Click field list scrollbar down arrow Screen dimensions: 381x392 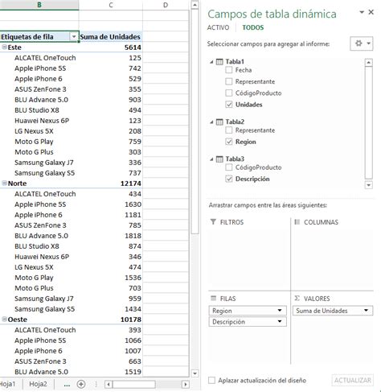369,185
